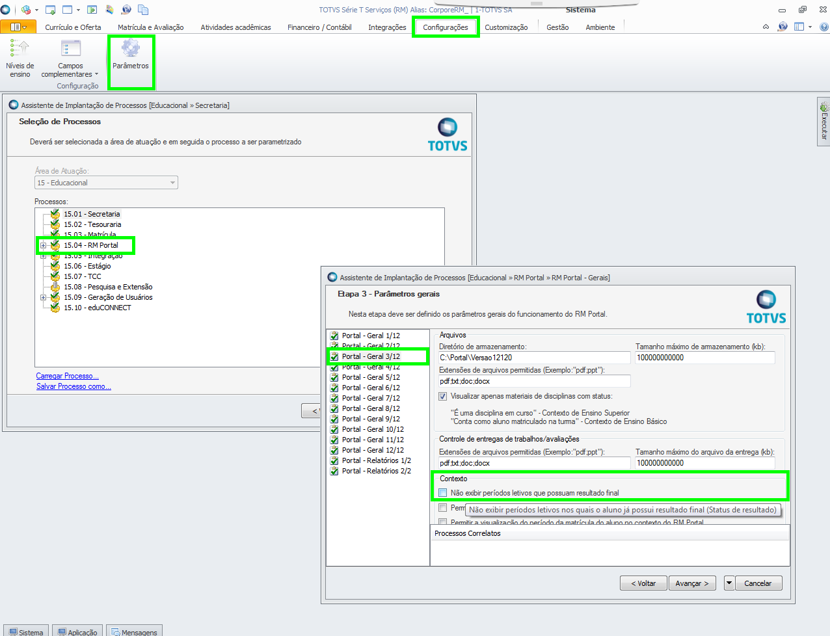Viewport: 830px width, 636px height.
Task: Switch to the Customização tab
Action: tap(506, 27)
